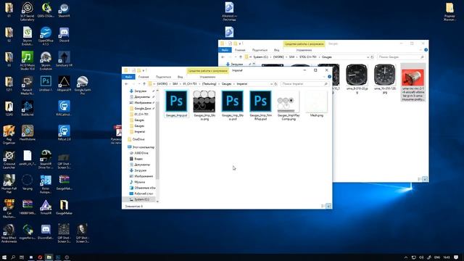Select the Hearthstone desktop icon
Screen dimensions: 464x261
[28, 133]
